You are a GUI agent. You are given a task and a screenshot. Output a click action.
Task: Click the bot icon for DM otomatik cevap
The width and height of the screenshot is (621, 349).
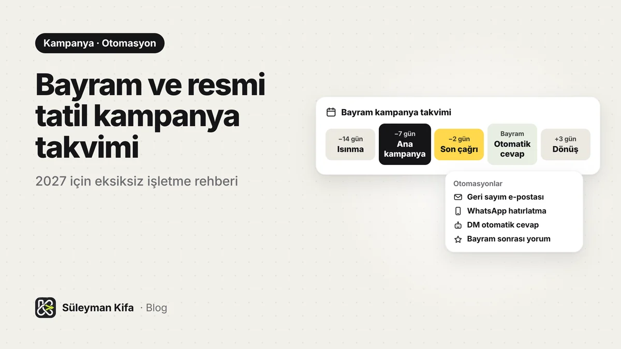click(x=458, y=225)
